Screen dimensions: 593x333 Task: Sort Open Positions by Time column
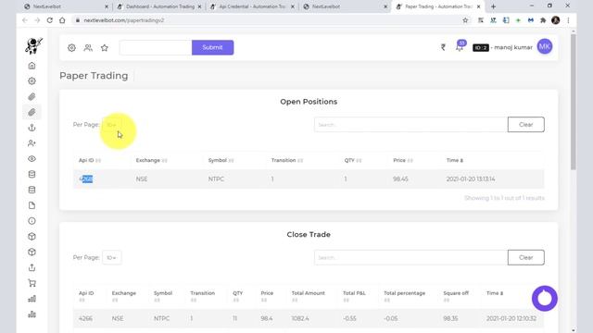click(455, 160)
